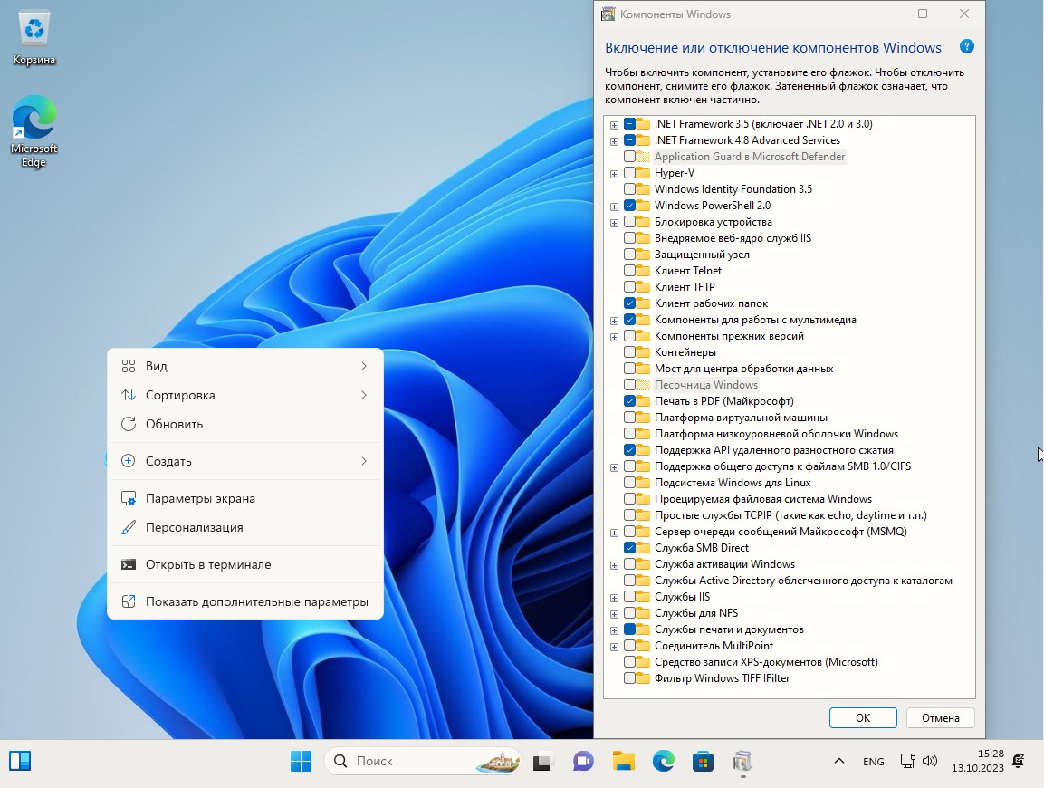The height and width of the screenshot is (788, 1044).
Task: Select Службы для NFS row
Action: point(695,613)
